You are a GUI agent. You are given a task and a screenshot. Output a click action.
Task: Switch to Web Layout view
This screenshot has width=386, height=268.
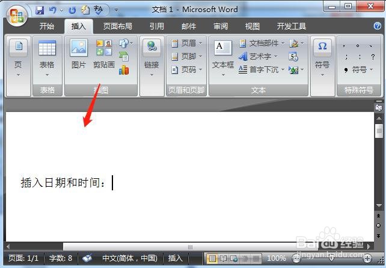234,258
